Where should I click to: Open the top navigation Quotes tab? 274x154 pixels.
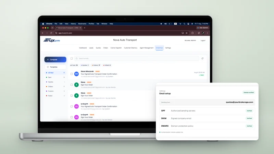[x=98, y=48]
